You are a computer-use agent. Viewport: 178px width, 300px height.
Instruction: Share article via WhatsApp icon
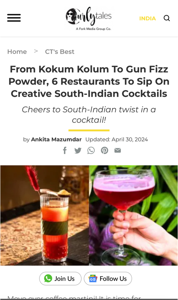(x=91, y=151)
